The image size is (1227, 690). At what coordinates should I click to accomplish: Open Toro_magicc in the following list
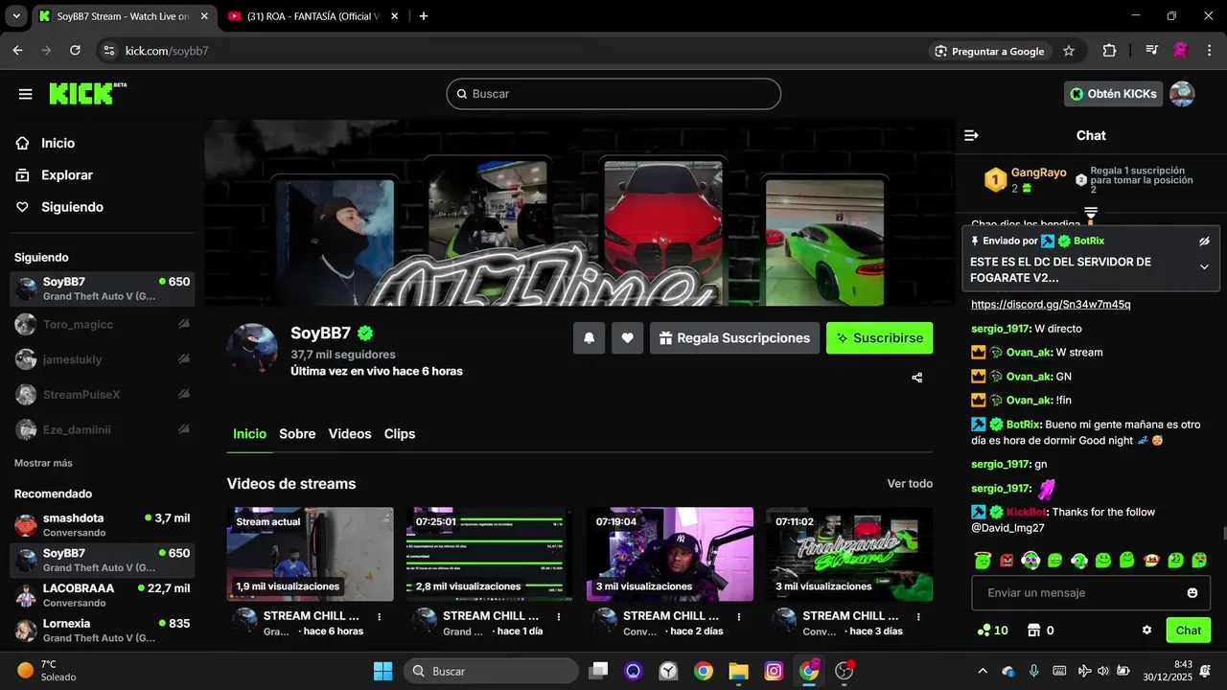pyautogui.click(x=103, y=325)
